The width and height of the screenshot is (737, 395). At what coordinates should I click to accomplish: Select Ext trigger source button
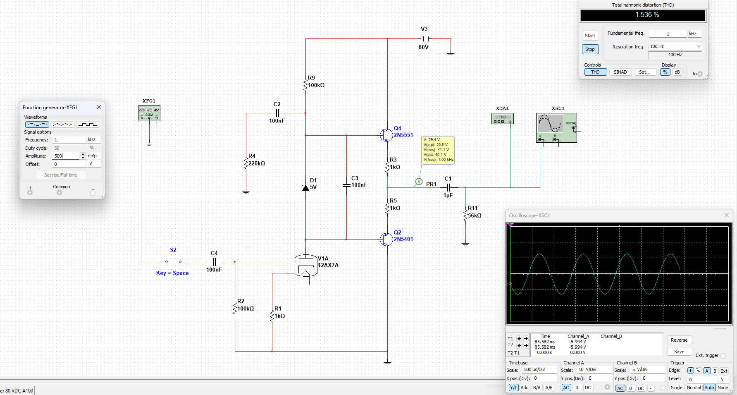[724, 371]
